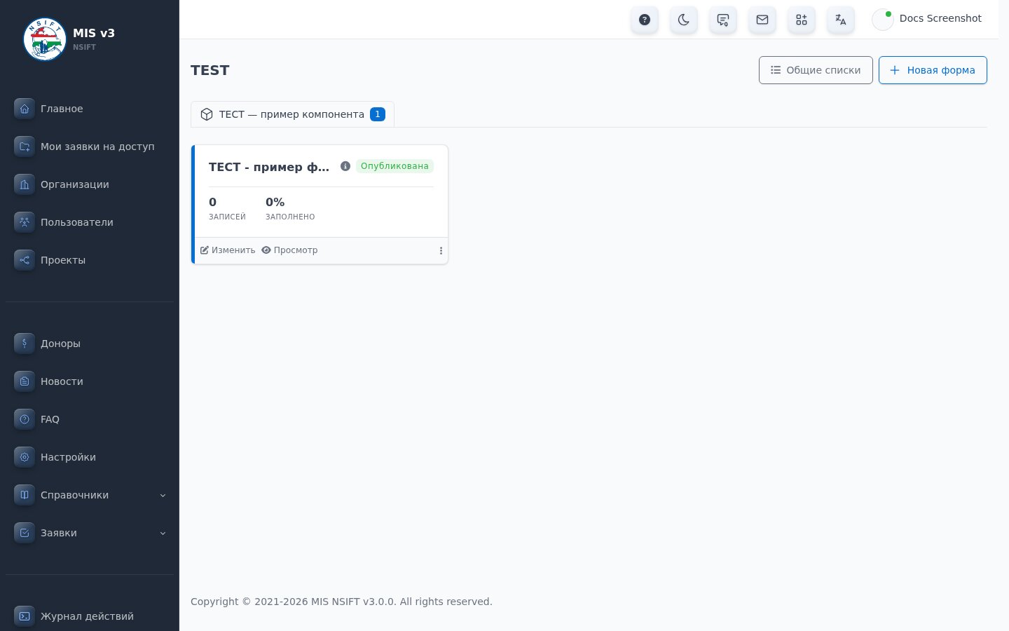1009x631 pixels.
Task: Click the 0% ЗАПОЛНЕНО statistic
Action: coord(290,208)
